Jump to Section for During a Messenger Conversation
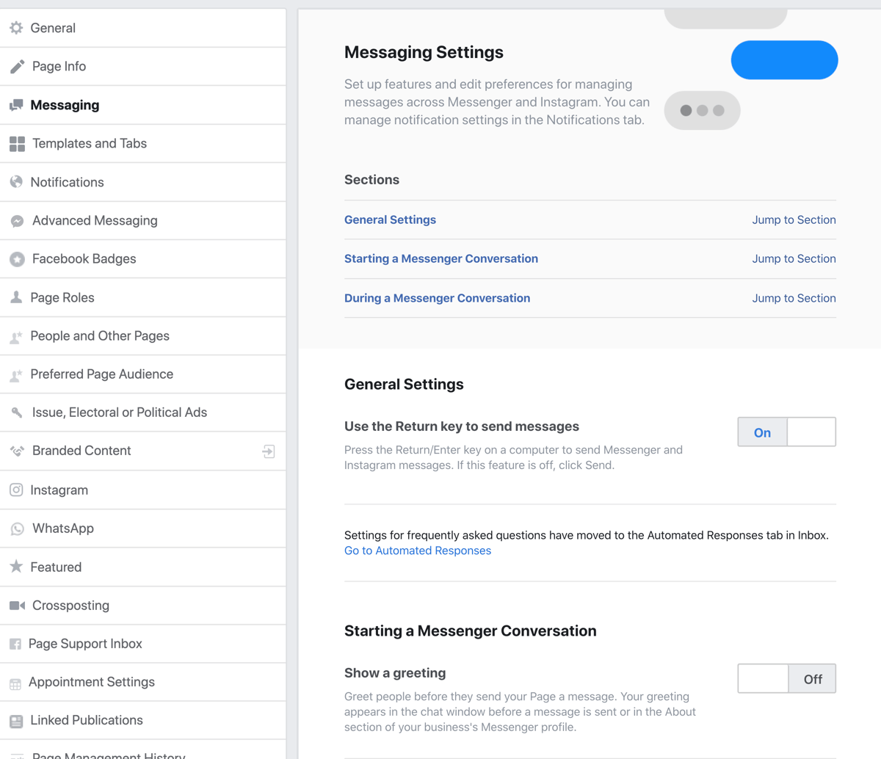The height and width of the screenshot is (759, 881). (x=794, y=298)
